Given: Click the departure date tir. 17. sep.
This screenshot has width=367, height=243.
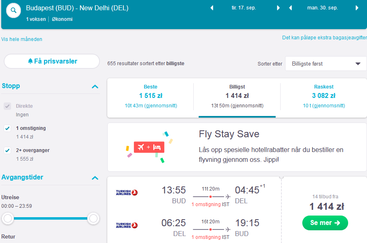Looking at the screenshot, I should tap(244, 8).
